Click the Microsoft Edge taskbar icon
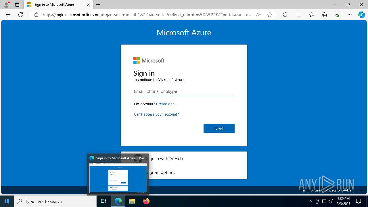Screen dimensions: 368x207 coord(118,201)
